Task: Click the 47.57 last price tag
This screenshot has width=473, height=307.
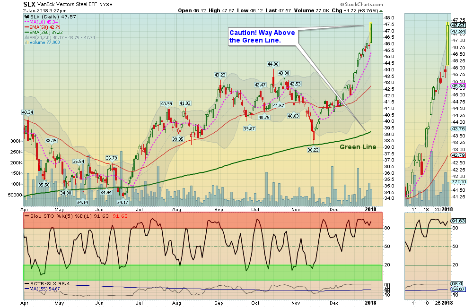Action: (x=458, y=26)
